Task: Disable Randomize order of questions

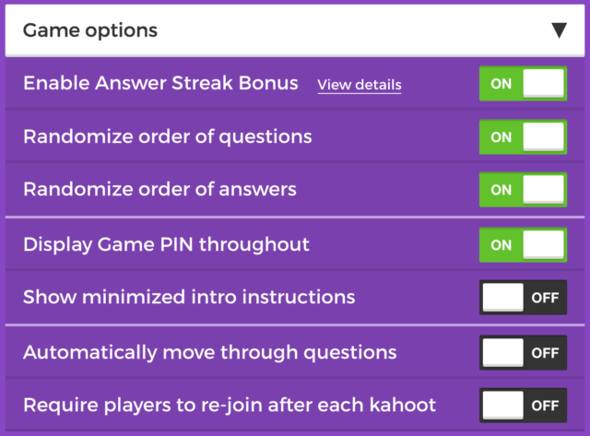Action: click(522, 137)
